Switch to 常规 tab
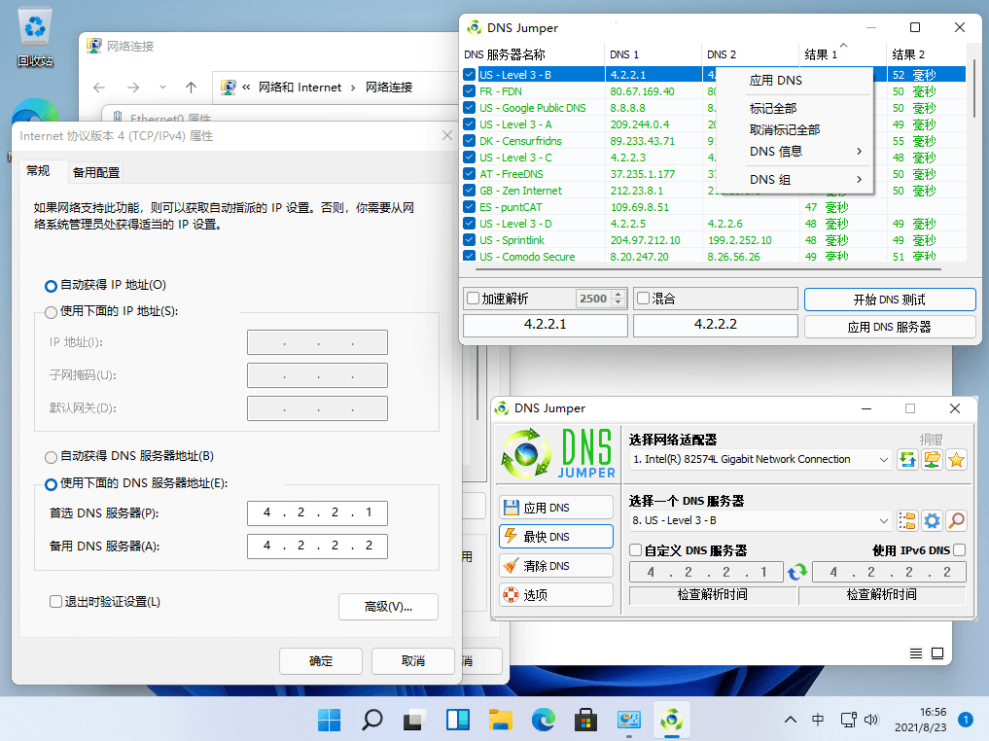Viewport: 989px width, 741px height. [x=39, y=171]
